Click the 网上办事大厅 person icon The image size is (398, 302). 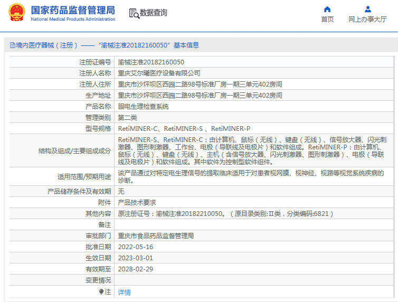coord(367,9)
